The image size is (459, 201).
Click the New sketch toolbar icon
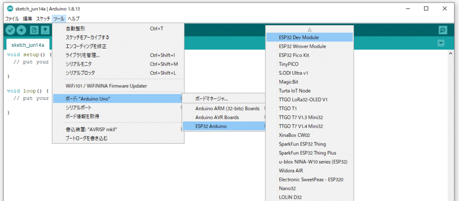click(34, 30)
